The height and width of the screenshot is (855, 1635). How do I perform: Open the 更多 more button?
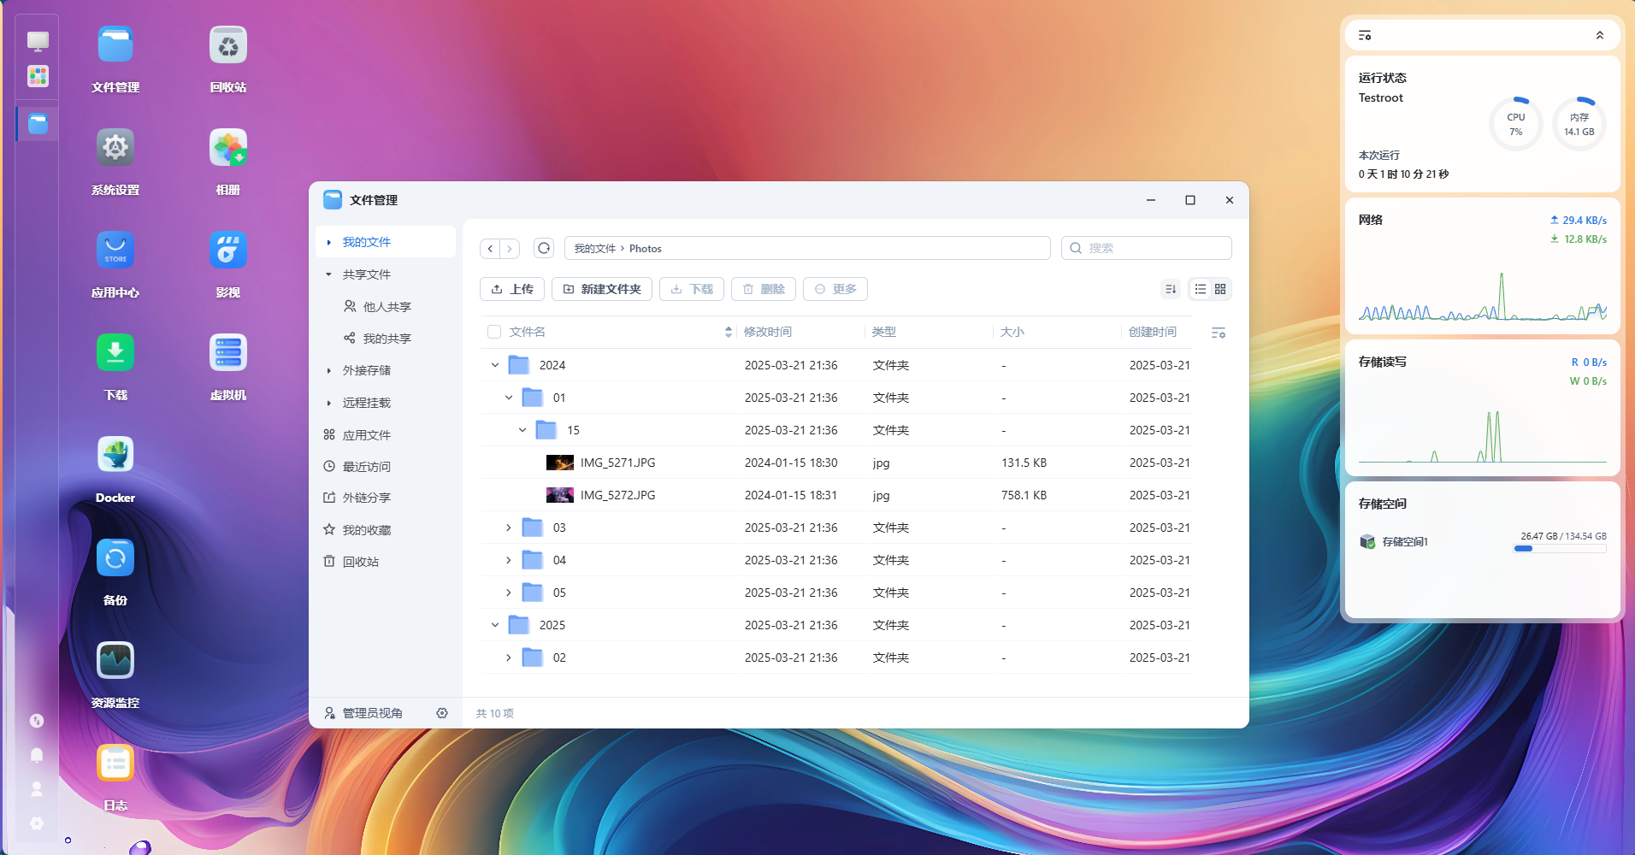click(835, 289)
